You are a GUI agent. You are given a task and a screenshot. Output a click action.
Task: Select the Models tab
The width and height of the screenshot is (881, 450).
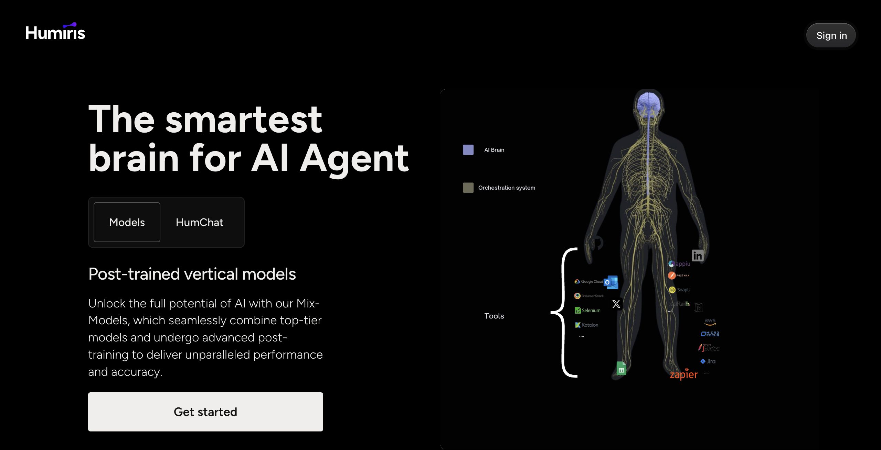point(127,222)
